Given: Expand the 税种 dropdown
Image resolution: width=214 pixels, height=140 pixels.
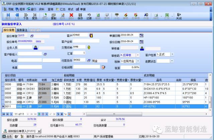Looking at the screenshot, I should [138, 61].
